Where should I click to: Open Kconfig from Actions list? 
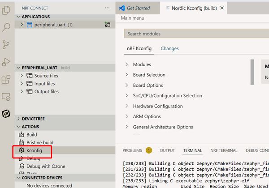(34, 150)
